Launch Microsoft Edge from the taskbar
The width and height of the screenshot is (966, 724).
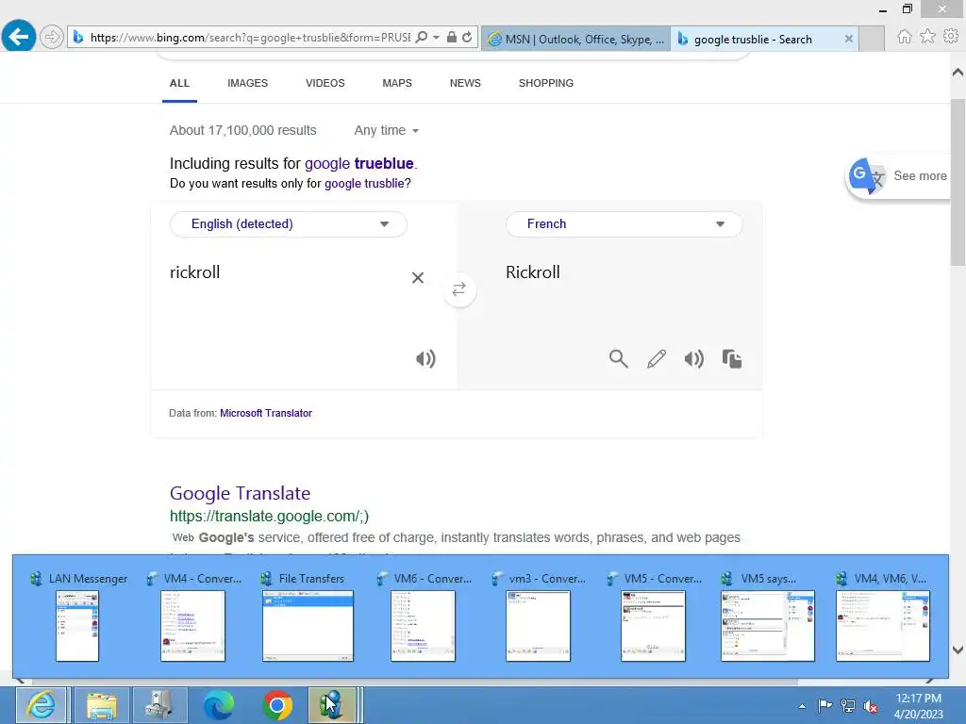click(219, 705)
